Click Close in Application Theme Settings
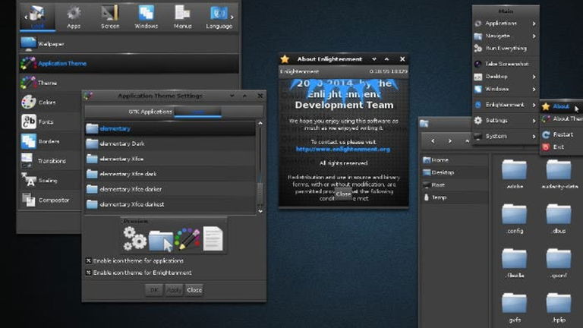Viewport: 583px width, 328px height. [x=194, y=290]
